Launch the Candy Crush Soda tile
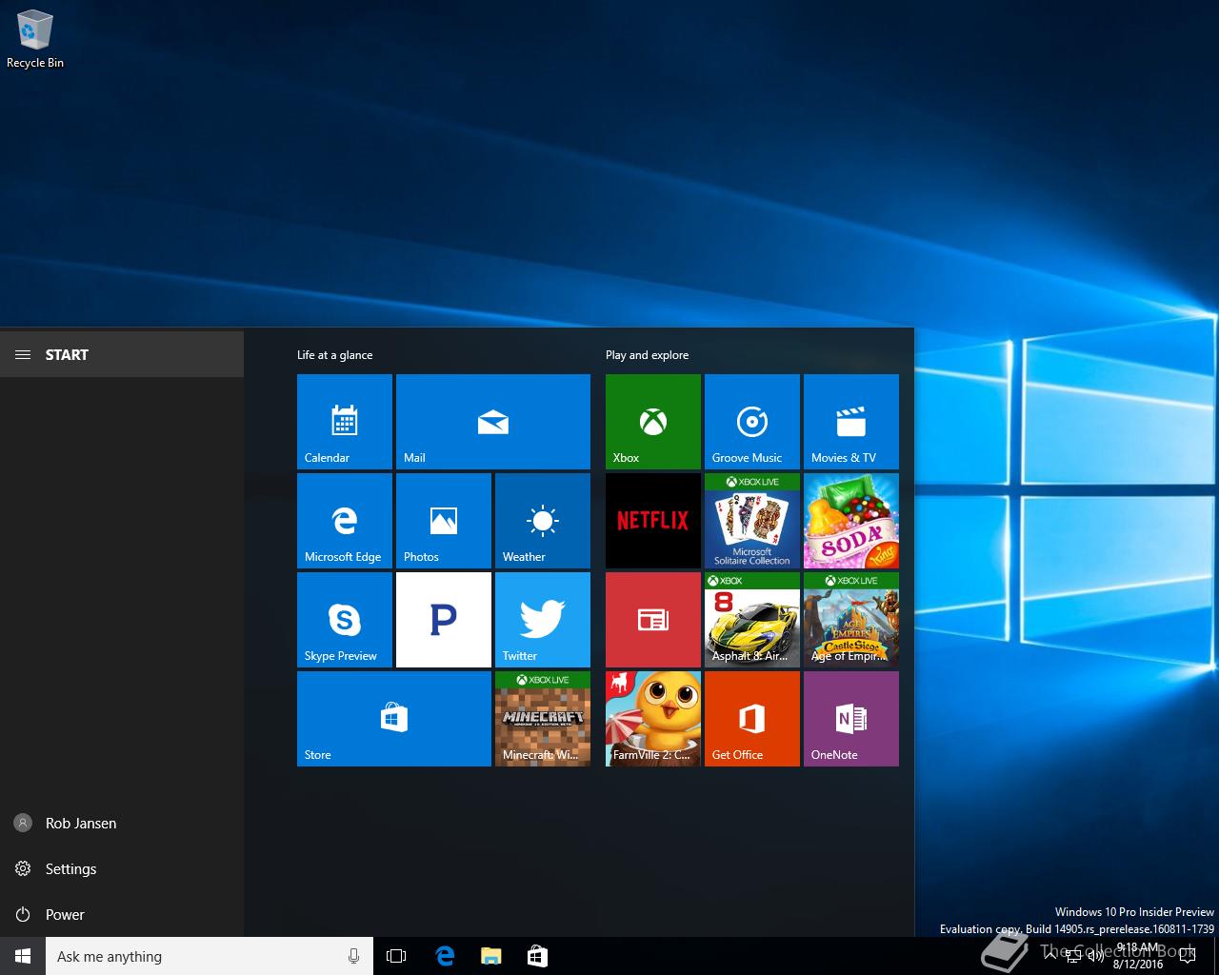1219x975 pixels. [851, 520]
